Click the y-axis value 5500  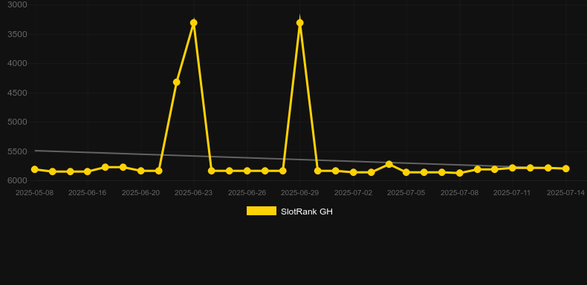[x=17, y=151]
